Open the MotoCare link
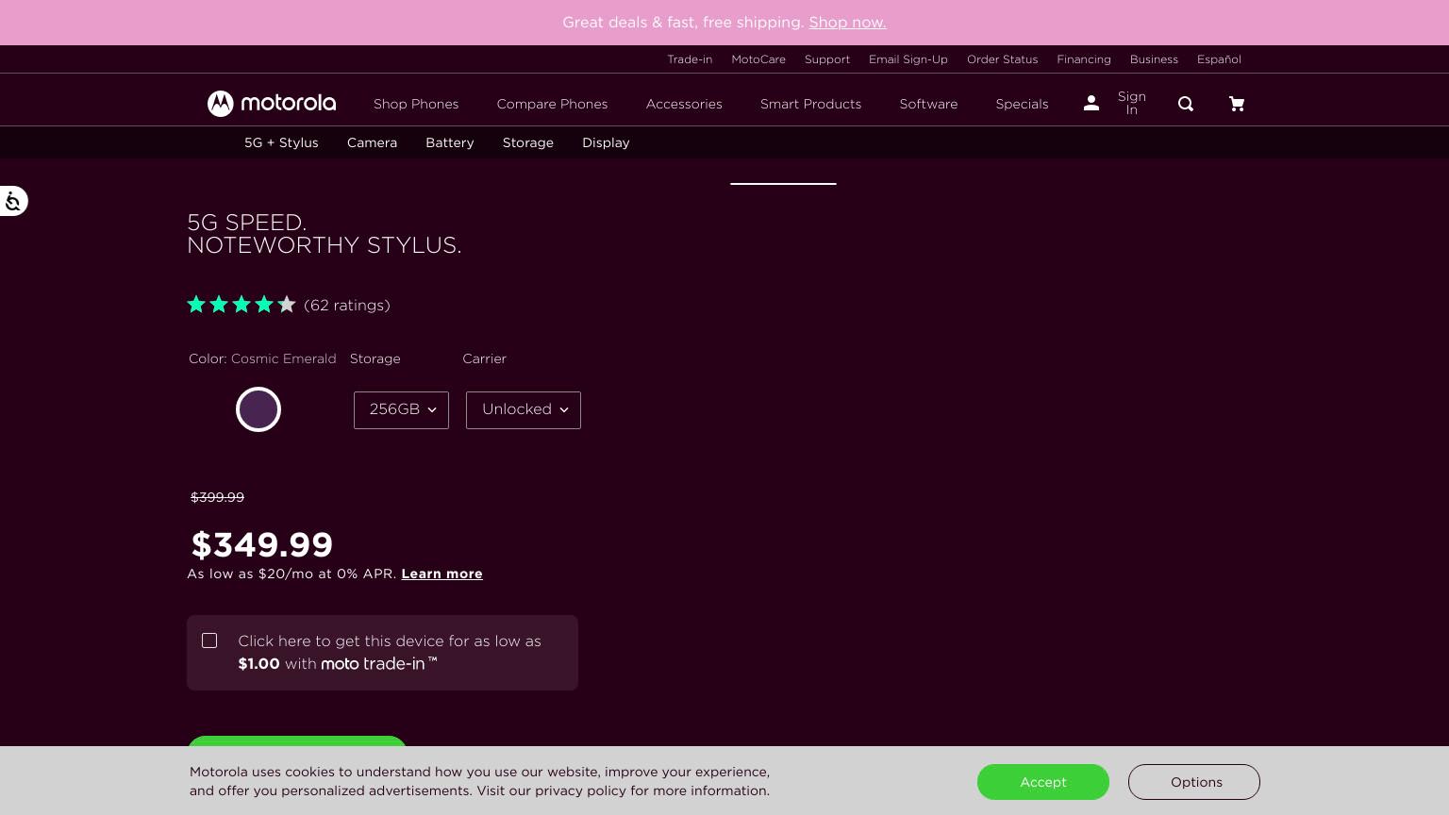Image resolution: width=1449 pixels, height=815 pixels. click(x=758, y=58)
